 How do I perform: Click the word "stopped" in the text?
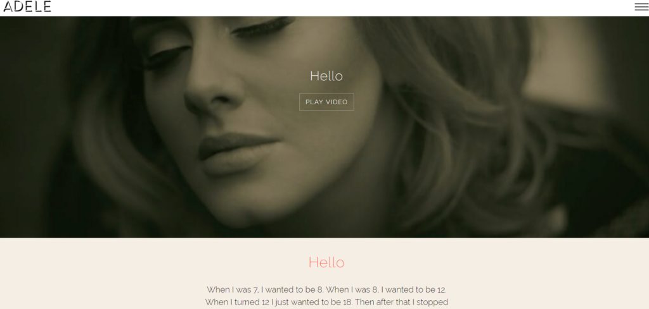point(432,303)
